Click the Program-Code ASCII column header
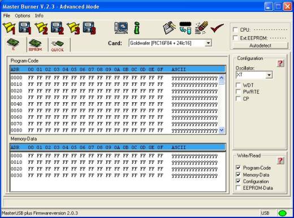The width and height of the screenshot is (294, 218). 179,69
